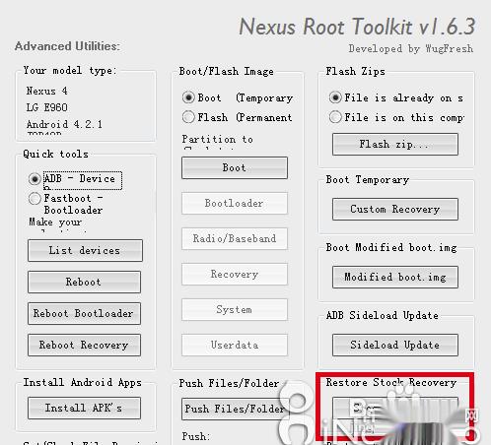Click the 'Quick tools' group label

pos(55,155)
